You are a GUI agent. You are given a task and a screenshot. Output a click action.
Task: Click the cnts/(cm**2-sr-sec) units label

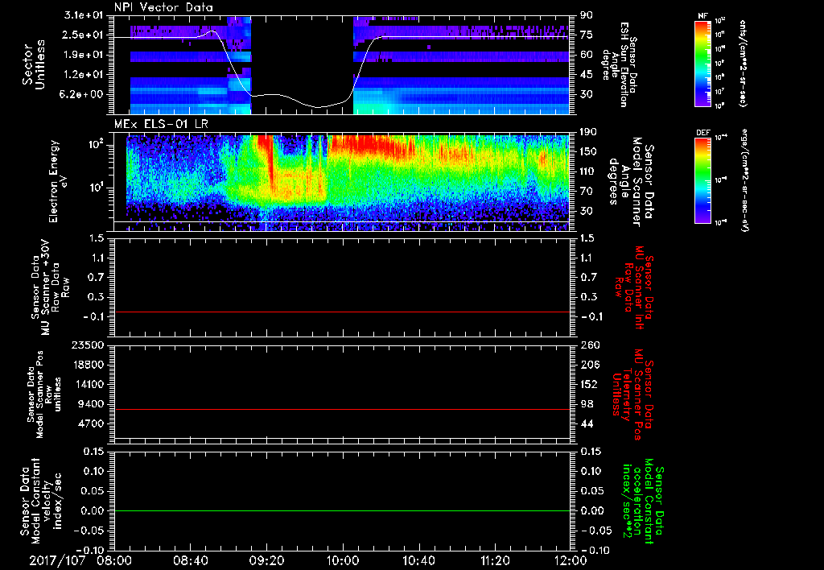(x=743, y=63)
